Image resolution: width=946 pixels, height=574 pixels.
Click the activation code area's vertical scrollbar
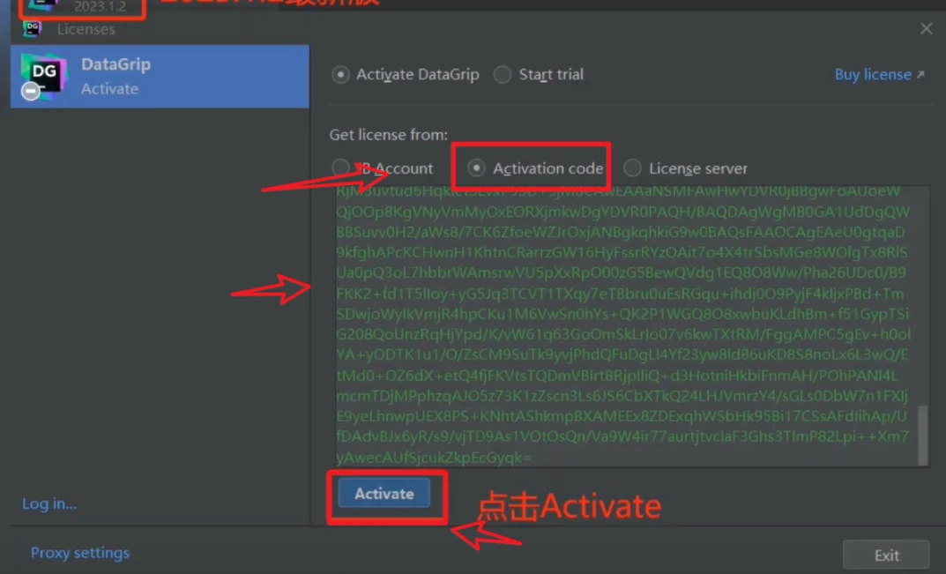click(x=922, y=435)
